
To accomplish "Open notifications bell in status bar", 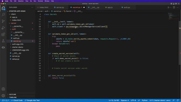I will click(178, 100).
